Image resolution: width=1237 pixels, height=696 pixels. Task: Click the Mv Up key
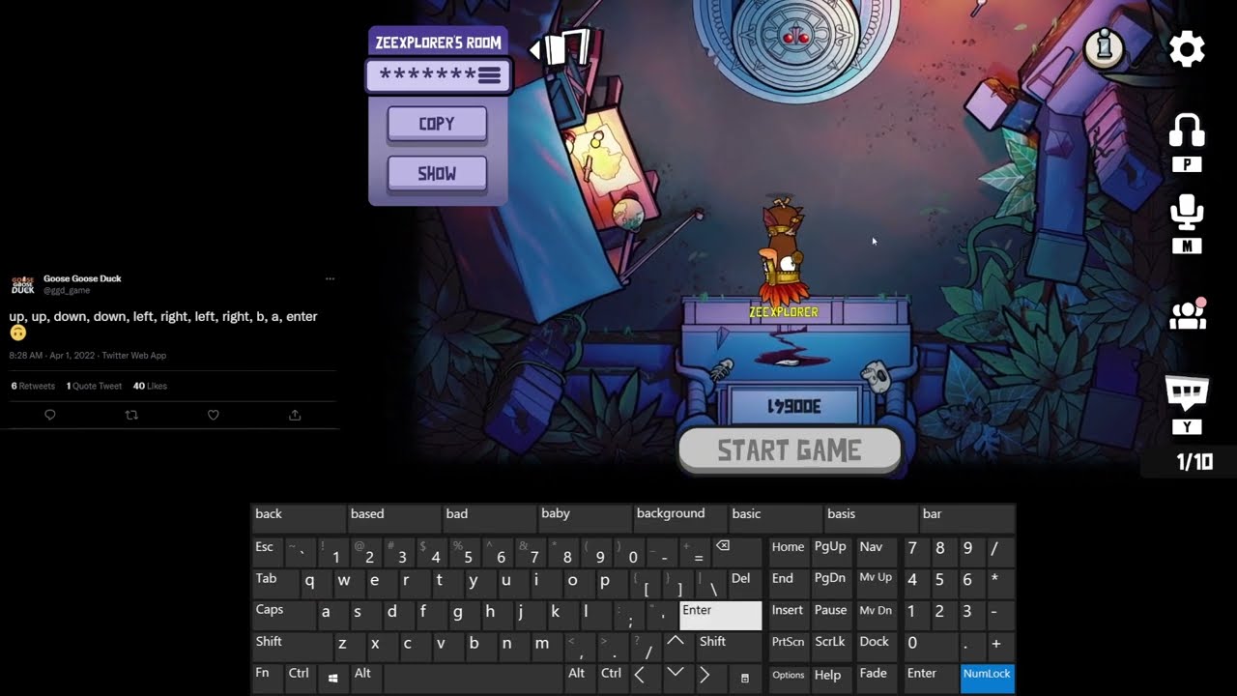876,582
